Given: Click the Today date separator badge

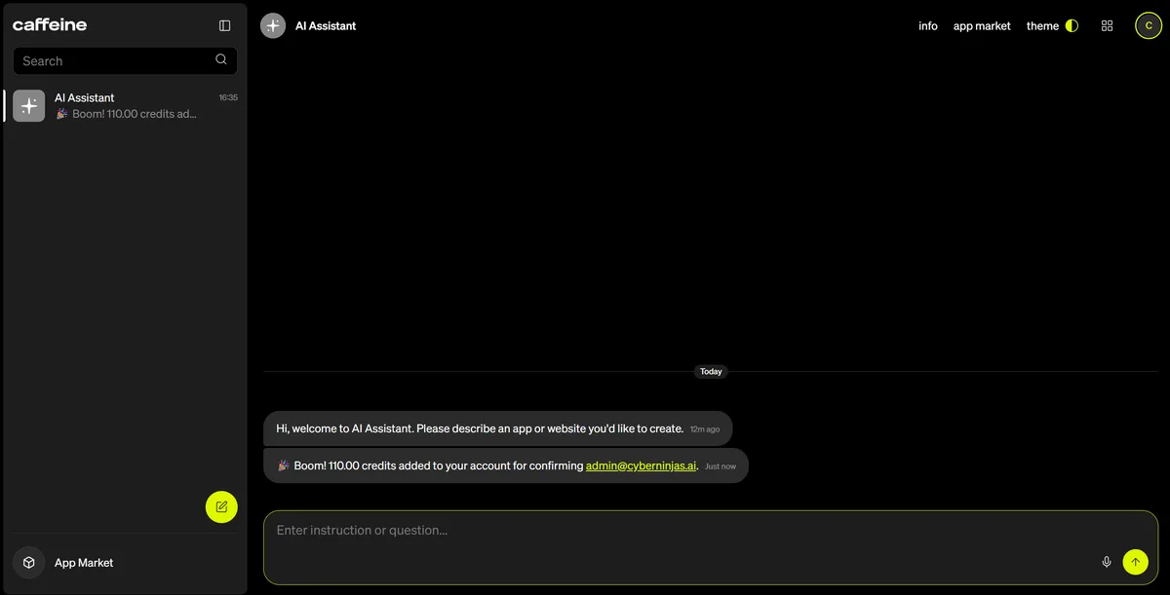Looking at the screenshot, I should 711,372.
